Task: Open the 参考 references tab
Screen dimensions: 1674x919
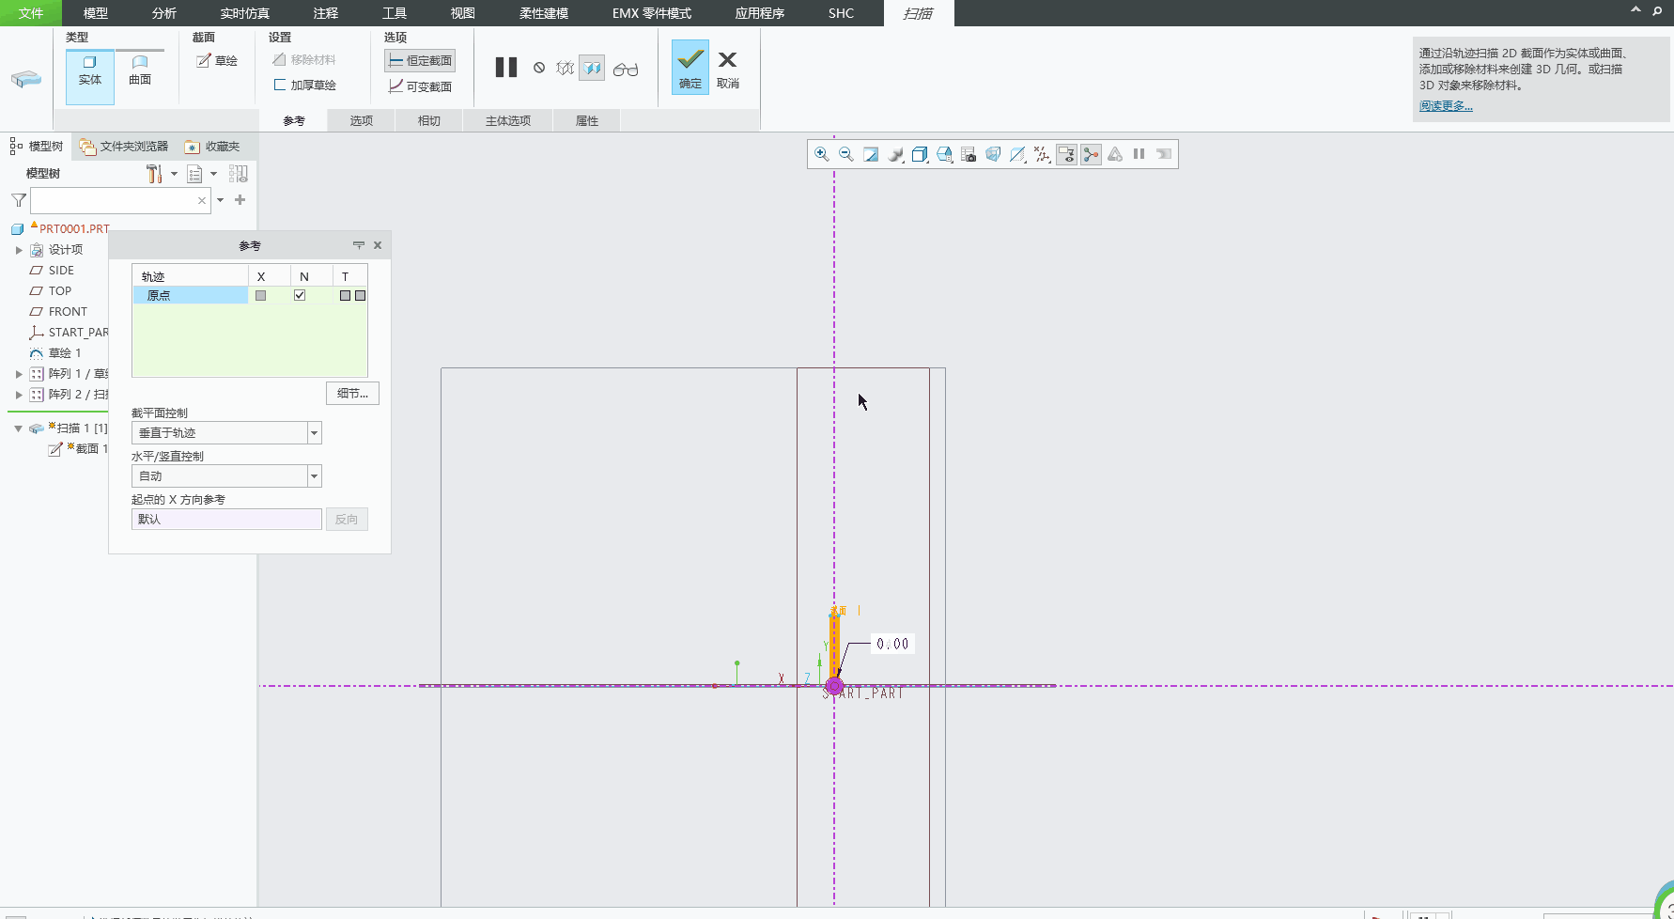Action: (x=294, y=121)
